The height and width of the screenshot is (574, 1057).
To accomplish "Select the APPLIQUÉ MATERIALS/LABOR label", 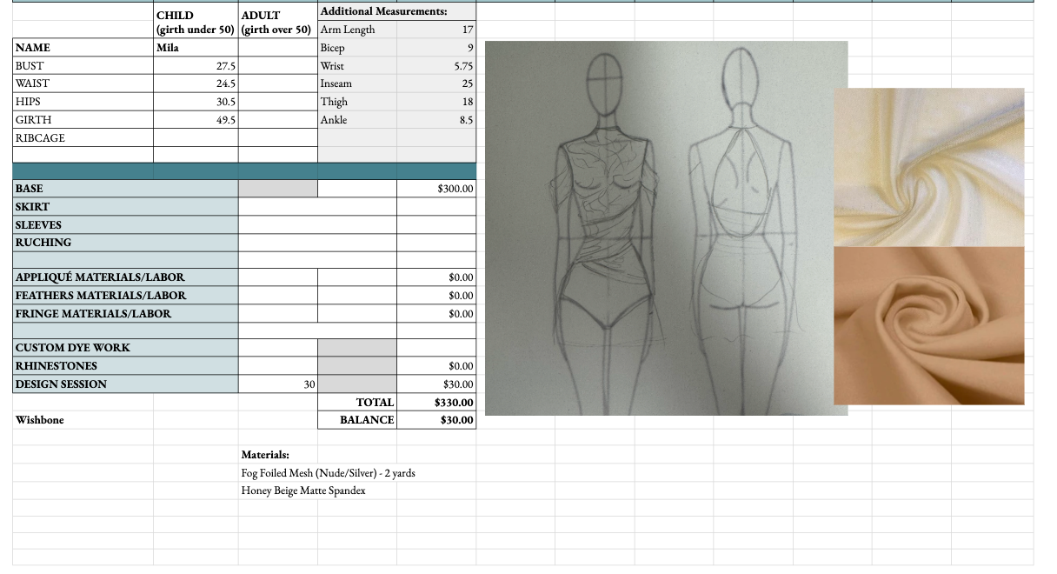I will (126, 277).
